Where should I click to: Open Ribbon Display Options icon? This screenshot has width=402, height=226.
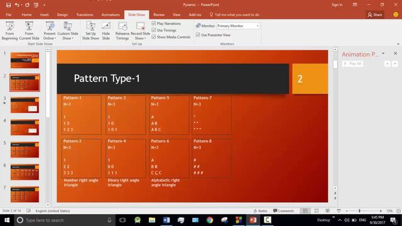[x=355, y=4]
